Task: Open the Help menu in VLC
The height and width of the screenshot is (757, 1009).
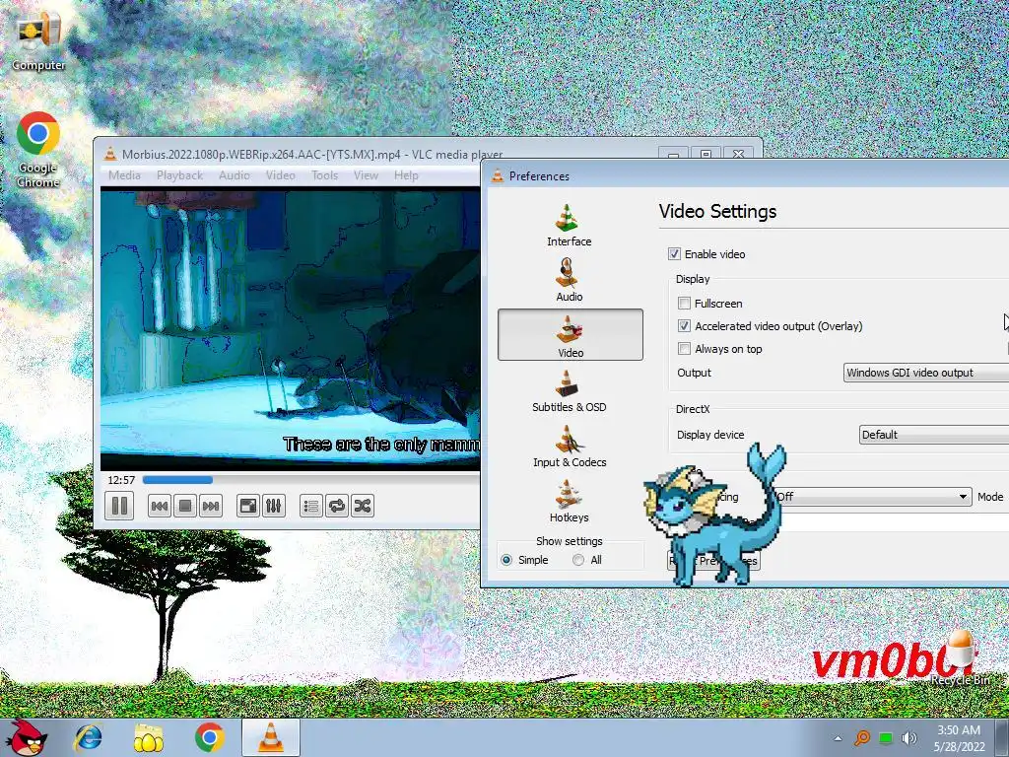Action: 406,175
